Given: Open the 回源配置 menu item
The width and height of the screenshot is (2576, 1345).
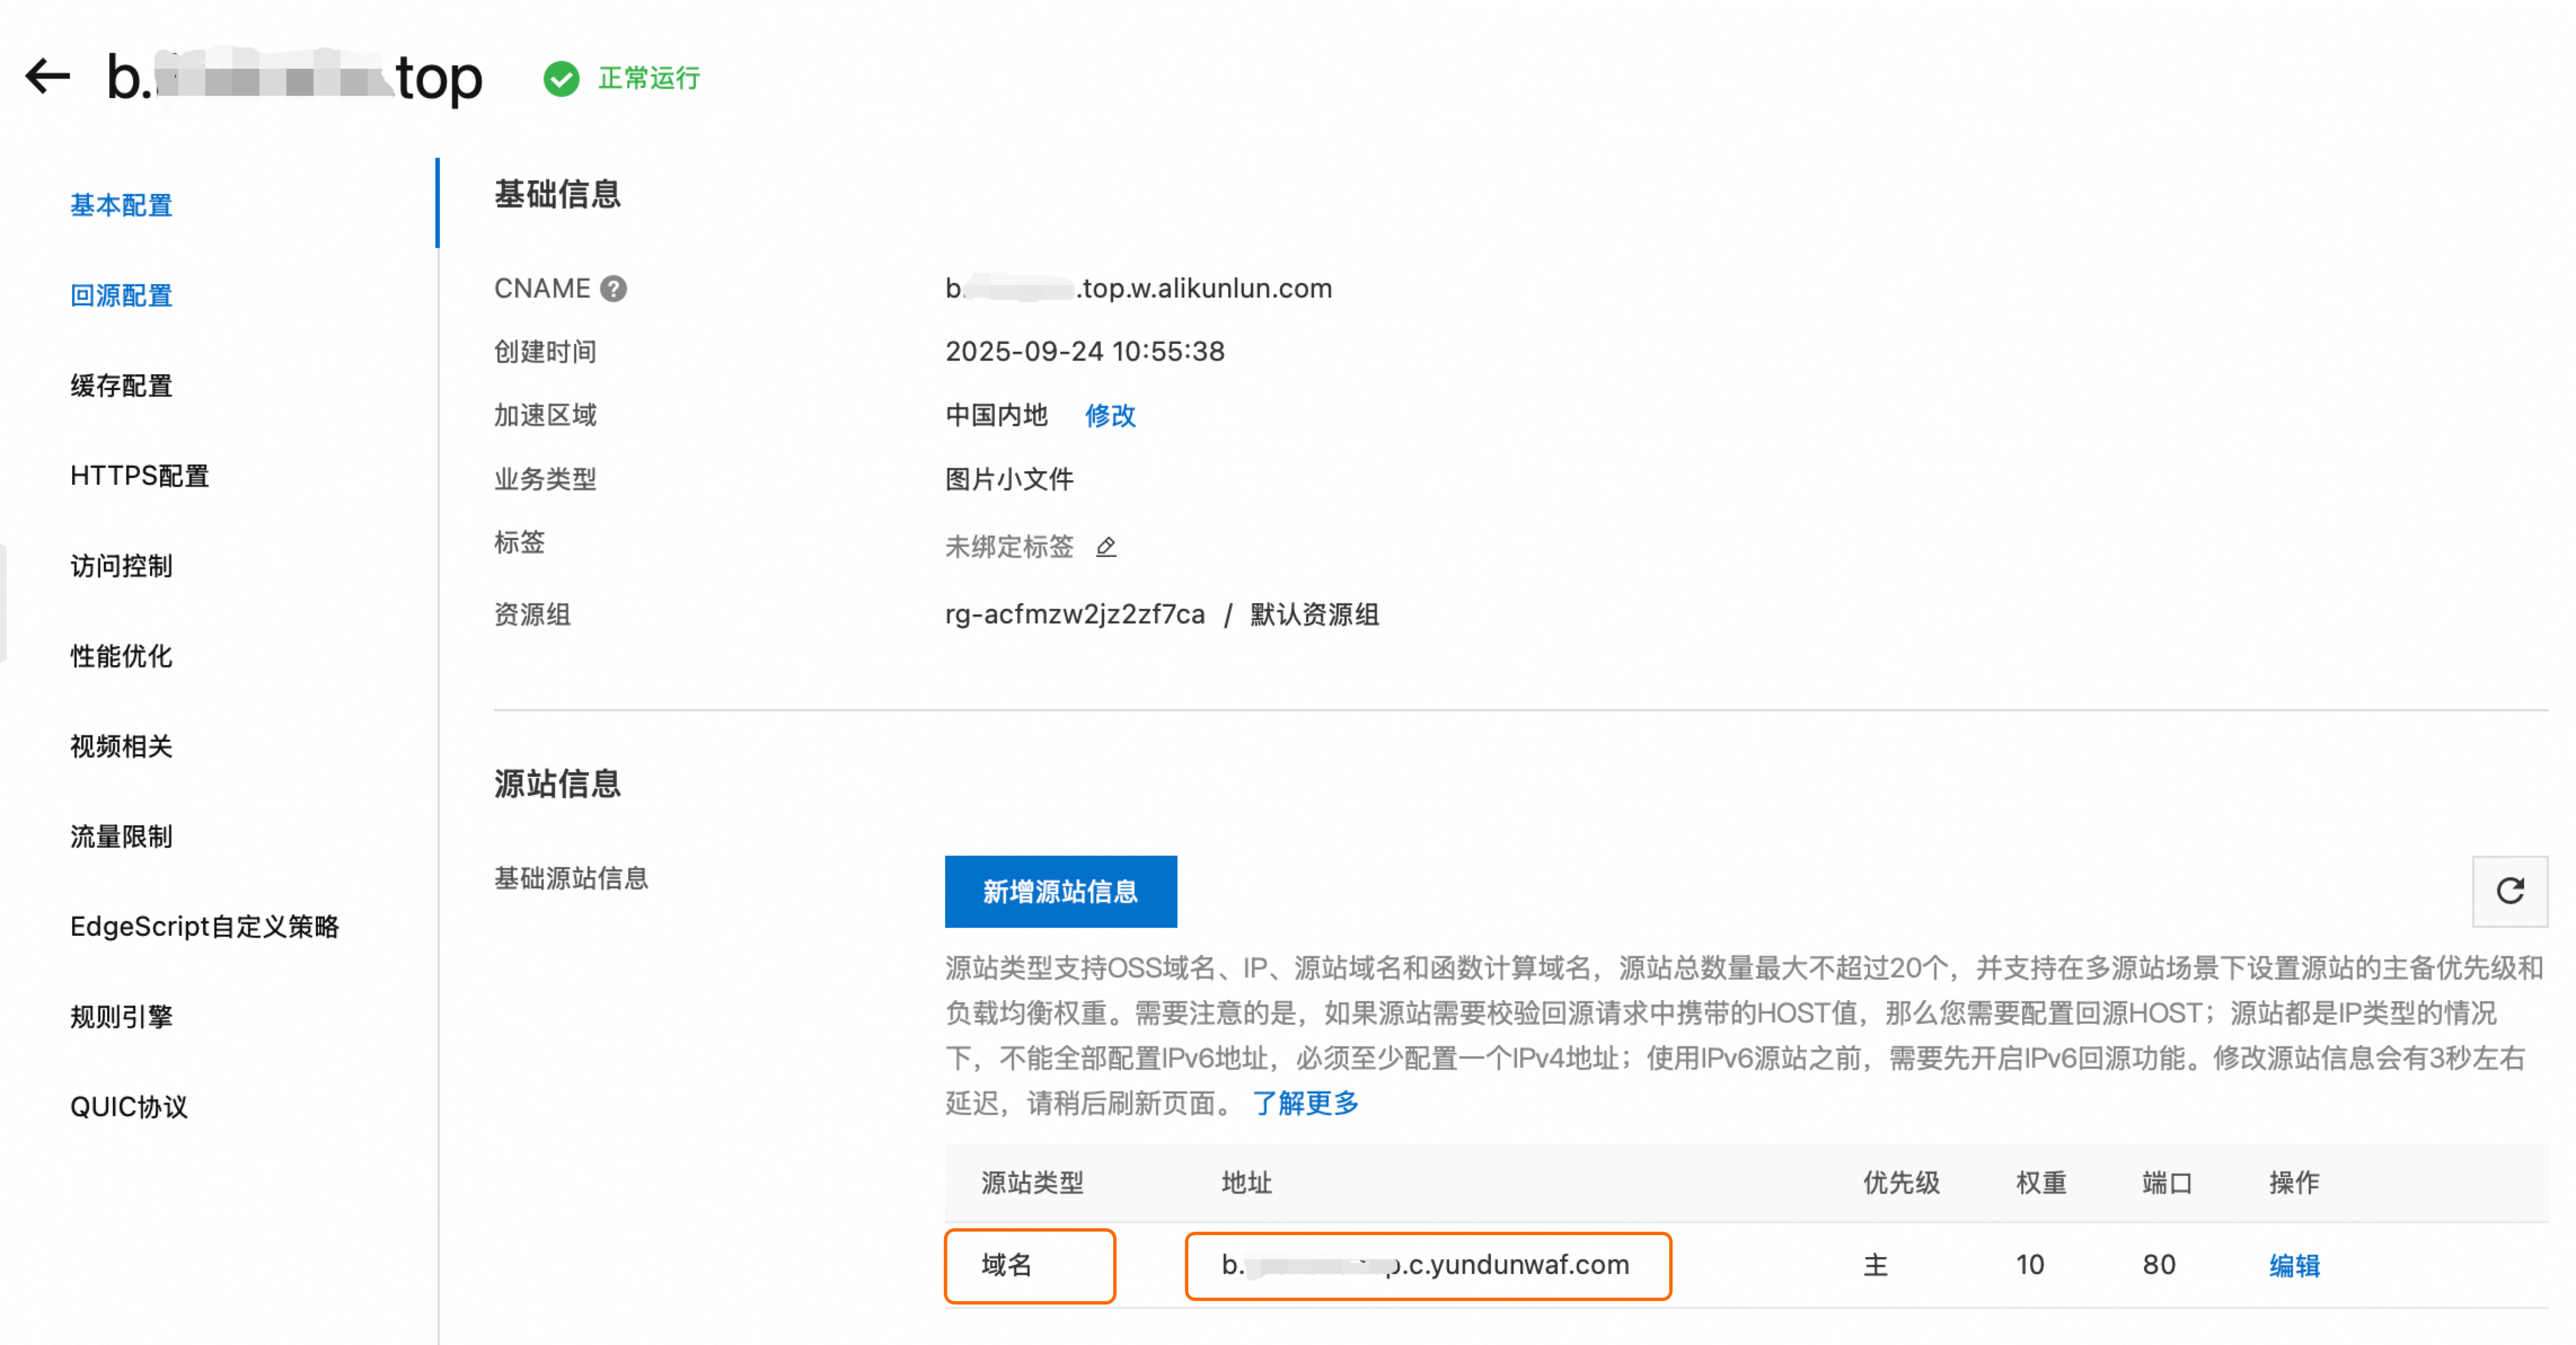Looking at the screenshot, I should click(x=121, y=295).
